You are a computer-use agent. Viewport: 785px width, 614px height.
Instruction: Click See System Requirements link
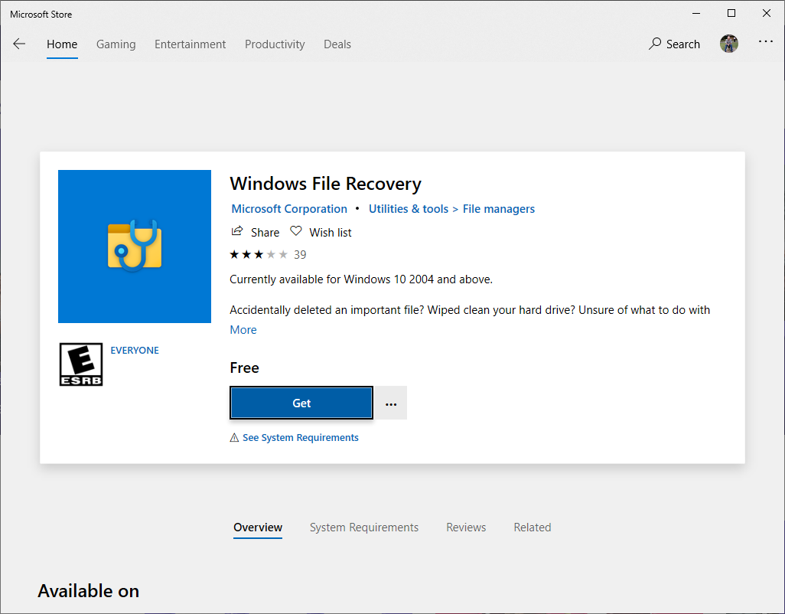[301, 438]
